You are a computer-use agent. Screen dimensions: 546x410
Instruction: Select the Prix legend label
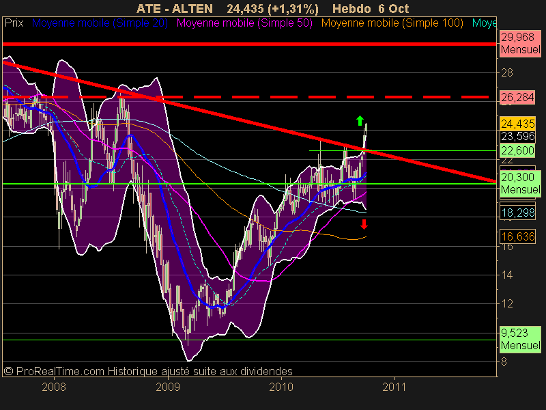click(x=14, y=23)
